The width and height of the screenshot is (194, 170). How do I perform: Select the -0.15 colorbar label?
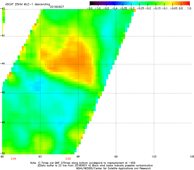157,8
